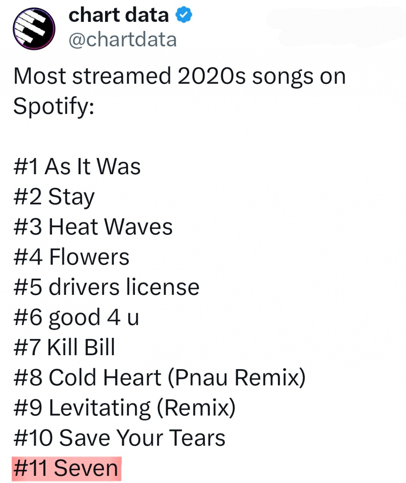Click the "#3 Heat Waves" entry
Viewport: 406px width, 483px height.
click(x=93, y=227)
